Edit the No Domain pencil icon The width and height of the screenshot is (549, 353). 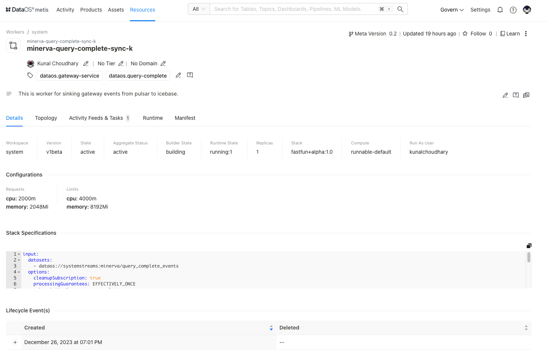coord(163,63)
